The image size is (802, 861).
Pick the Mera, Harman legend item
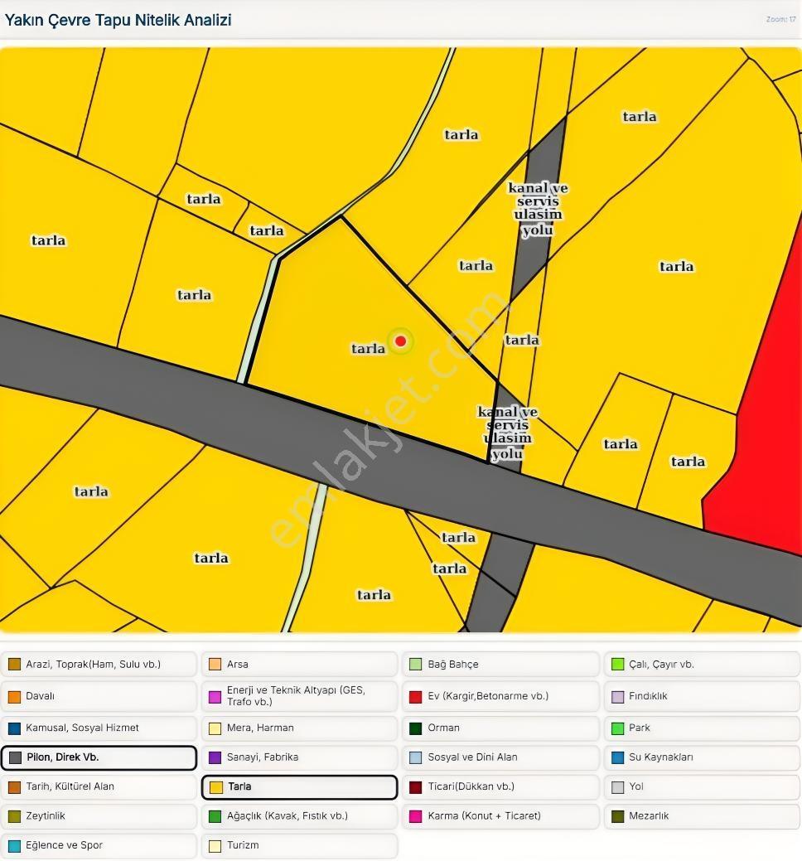point(300,728)
